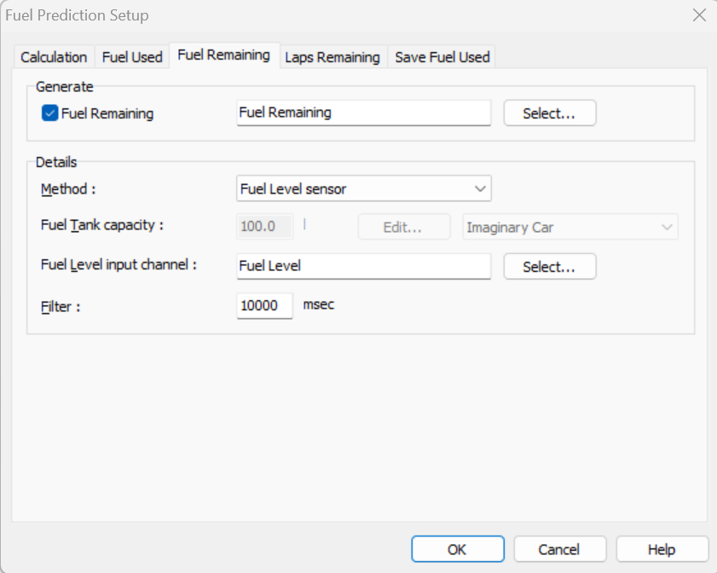Open the Imaginary Car dropdown
The width and height of the screenshot is (717, 573).
[x=570, y=228]
